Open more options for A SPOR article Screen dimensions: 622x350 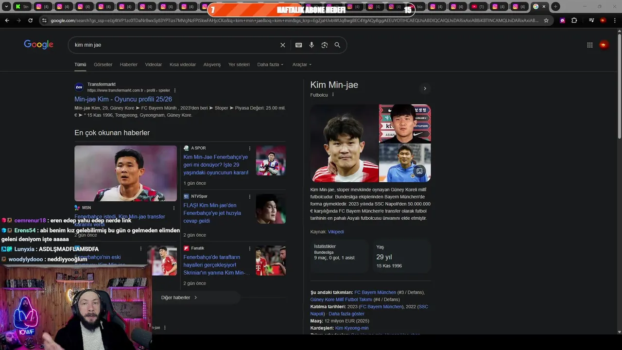click(250, 148)
